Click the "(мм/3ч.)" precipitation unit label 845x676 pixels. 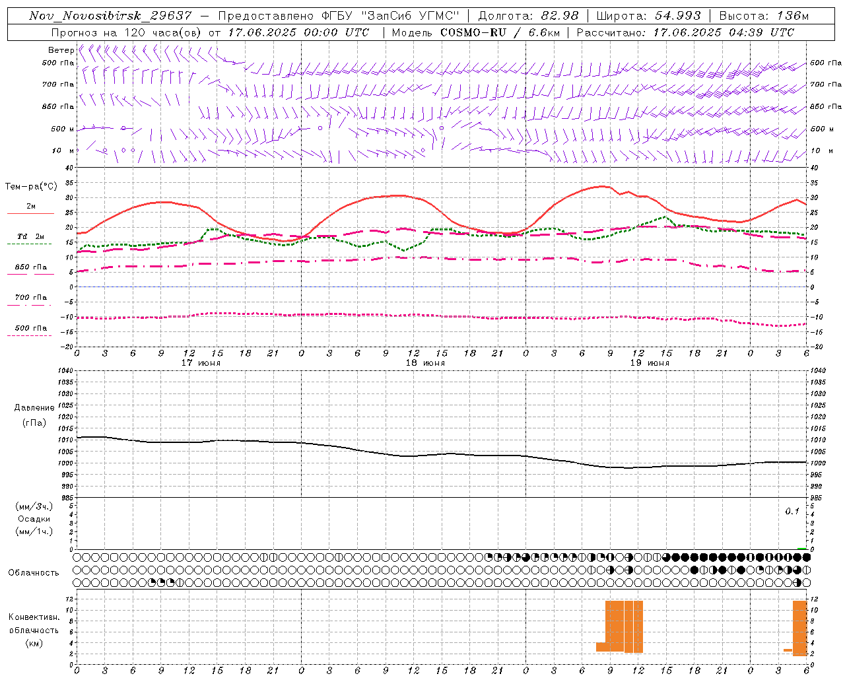34,506
